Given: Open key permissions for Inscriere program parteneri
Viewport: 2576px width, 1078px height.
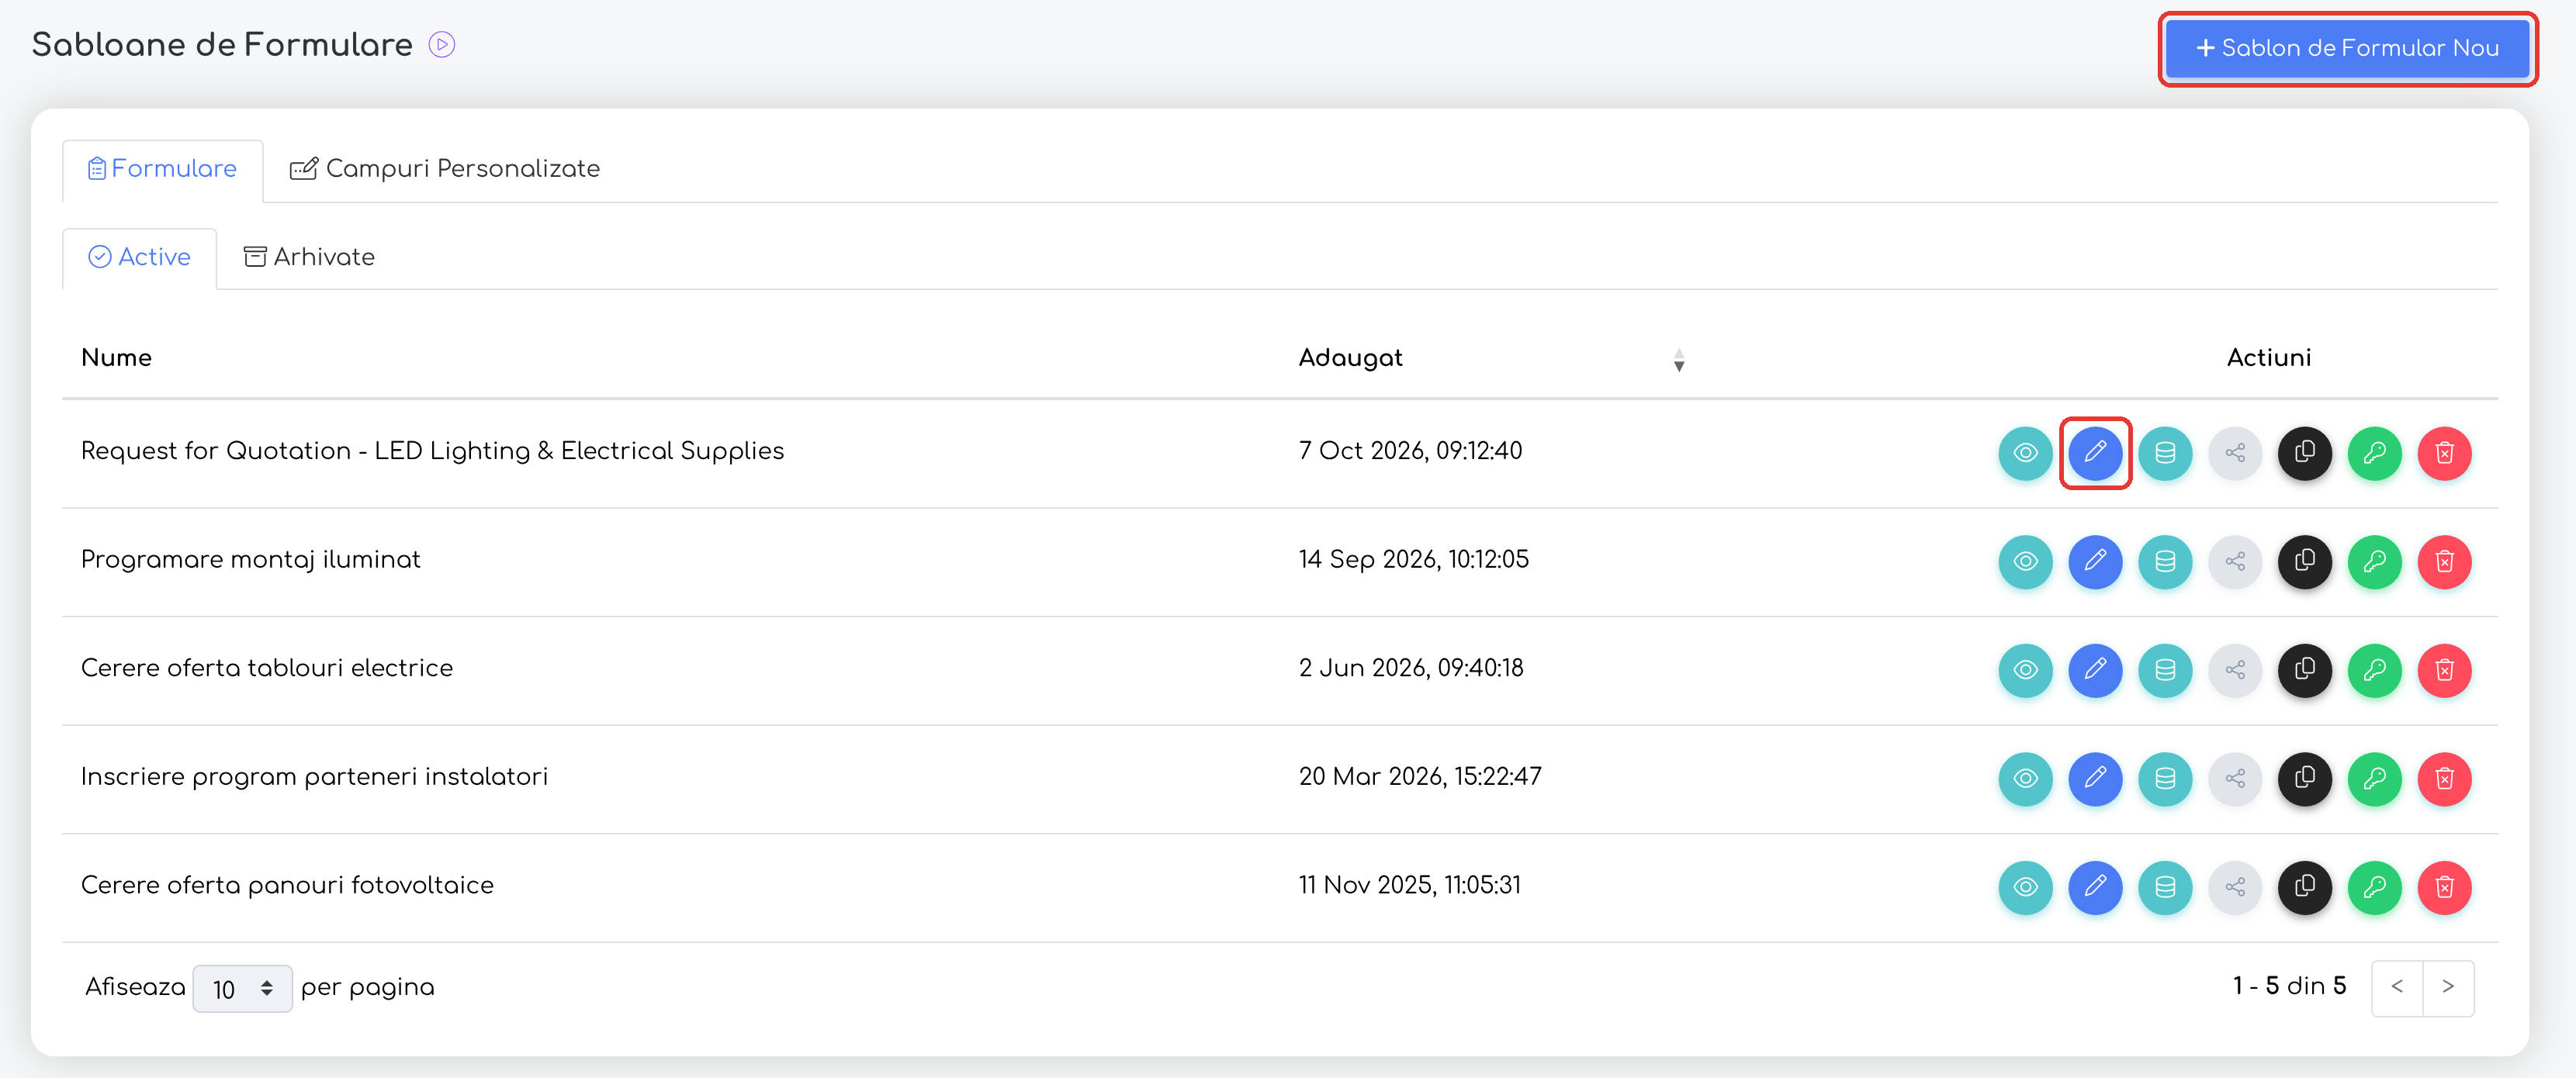Looking at the screenshot, I should 2374,779.
